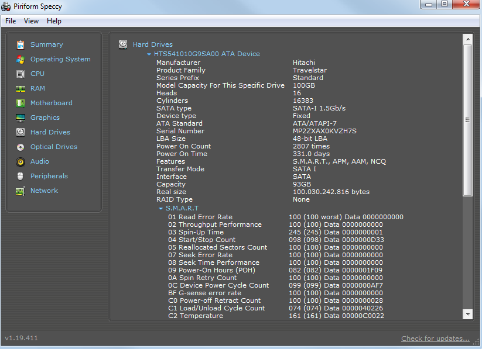This screenshot has height=349, width=482.
Task: Click the version number v1.19.411
Action: [21, 338]
